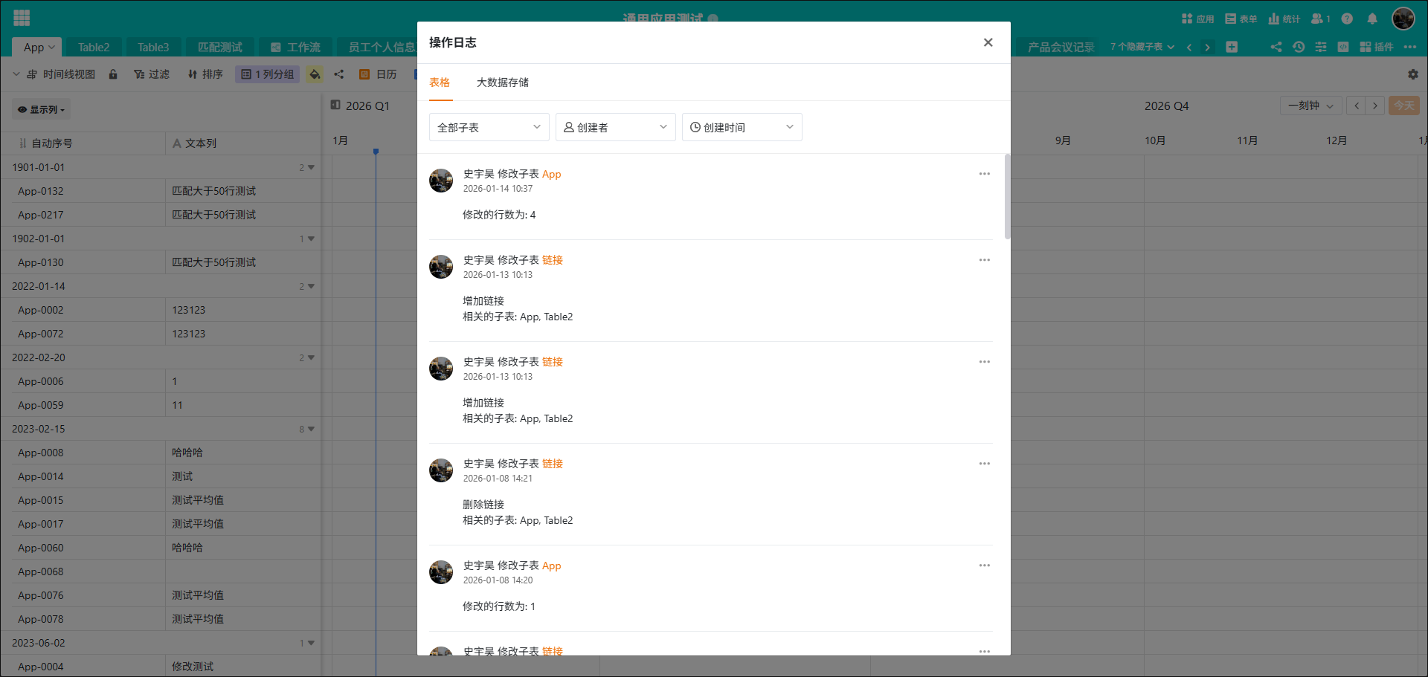Toggle the side panel icon beside 2026 Q1

pos(335,106)
